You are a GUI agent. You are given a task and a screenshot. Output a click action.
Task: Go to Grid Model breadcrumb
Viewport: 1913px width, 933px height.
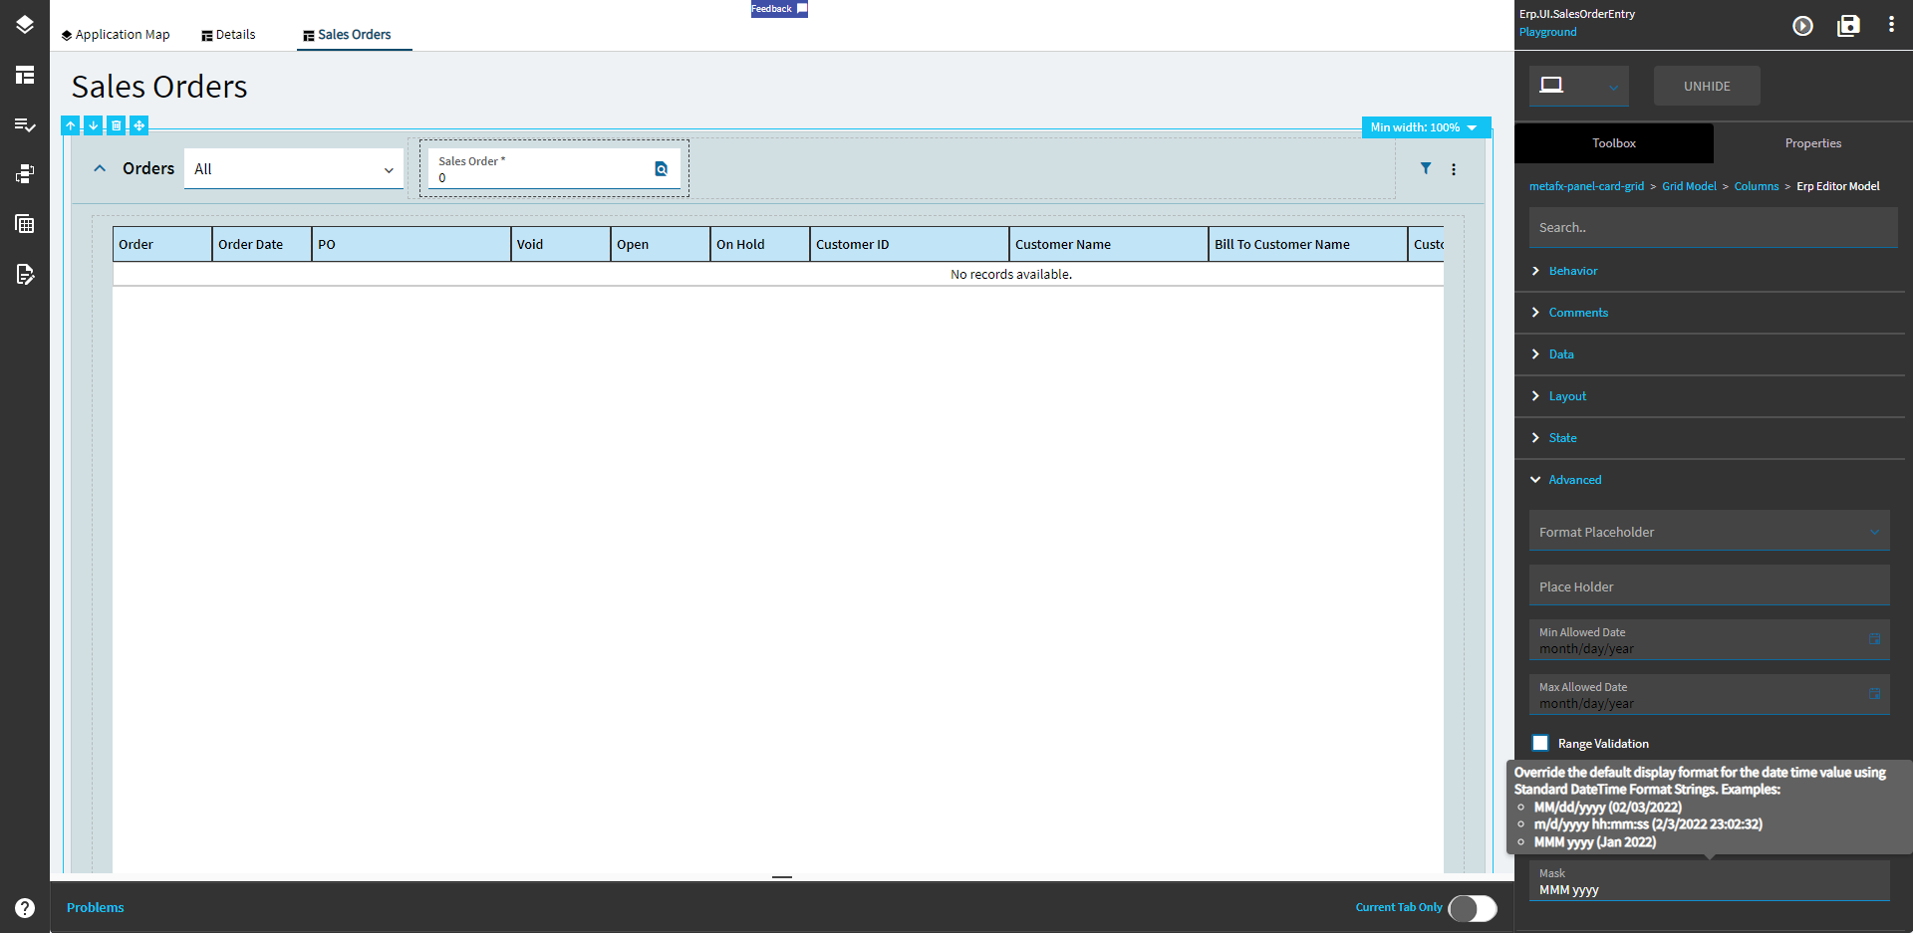click(1689, 186)
